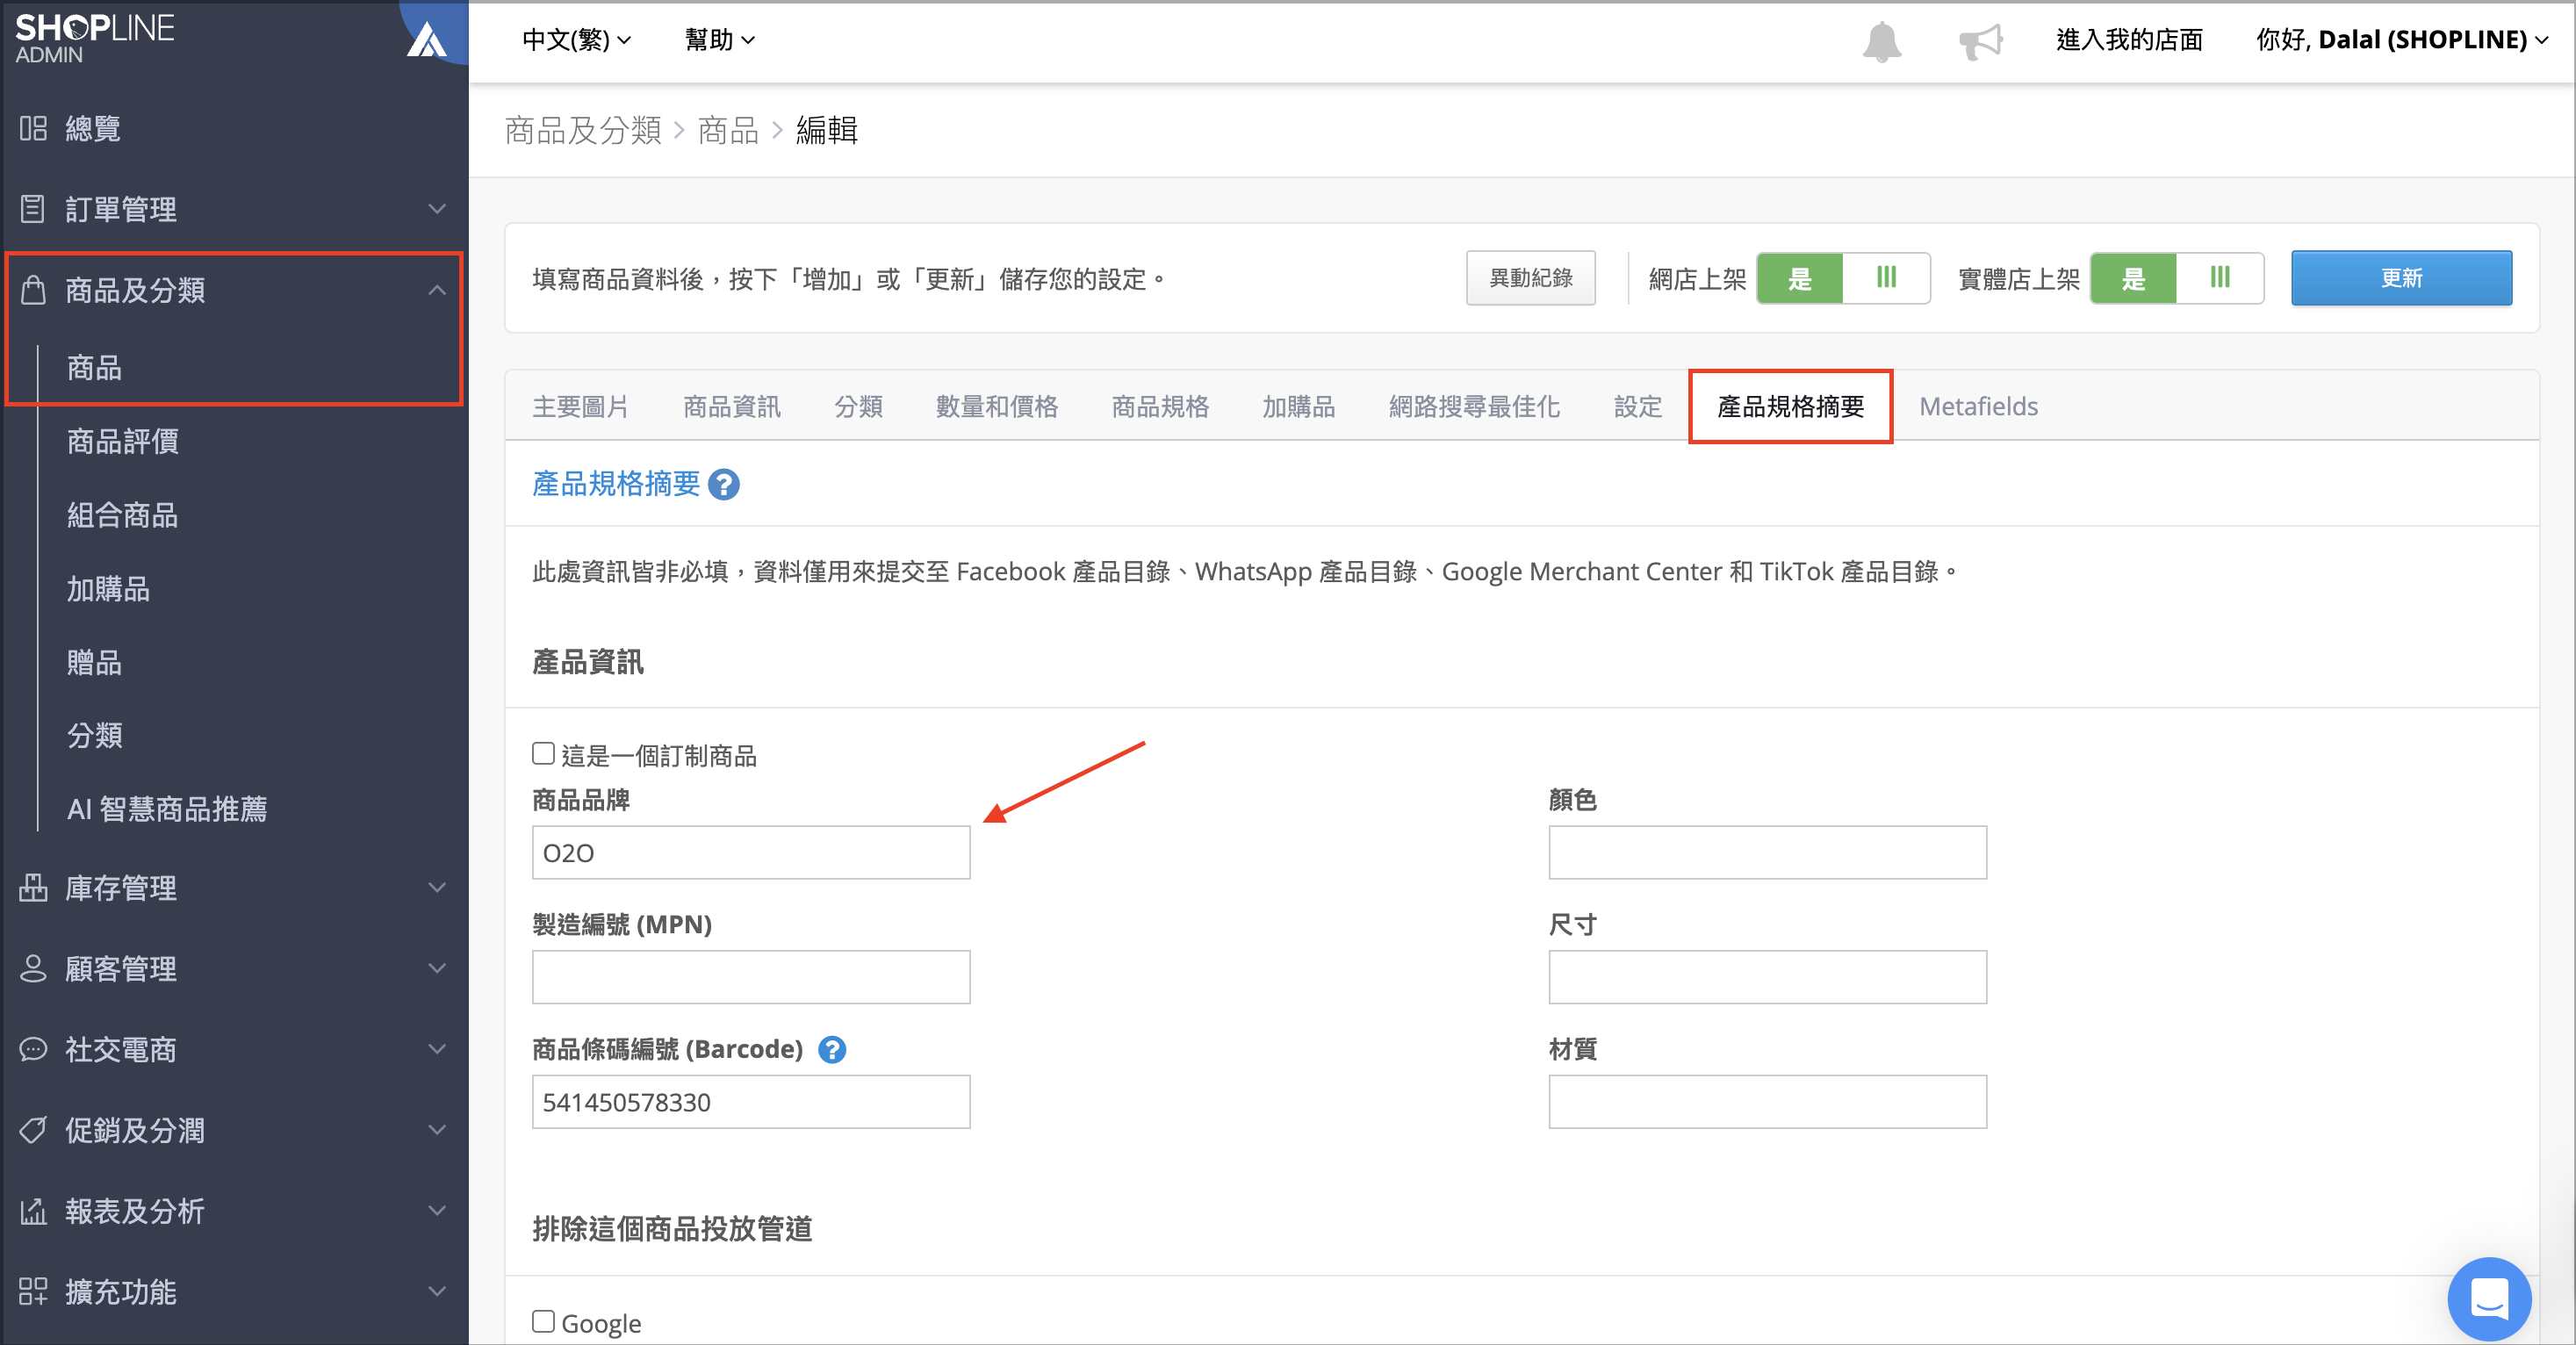Click 商品及分類 breadcrumb link

(583, 130)
